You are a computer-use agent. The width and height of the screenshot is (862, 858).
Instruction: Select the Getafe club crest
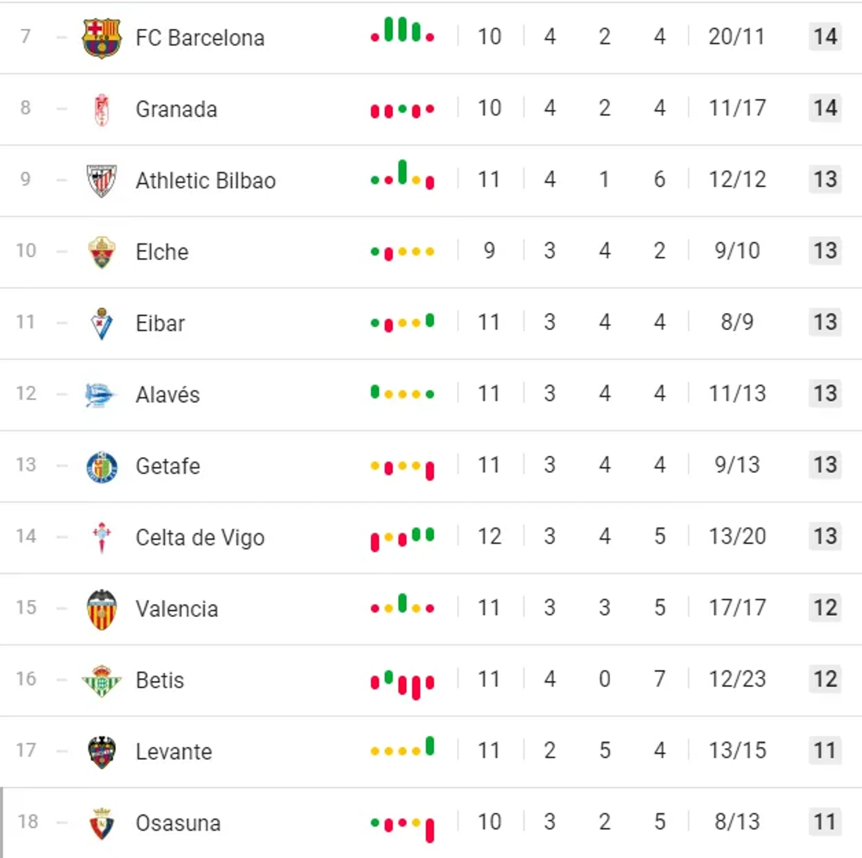pos(102,467)
